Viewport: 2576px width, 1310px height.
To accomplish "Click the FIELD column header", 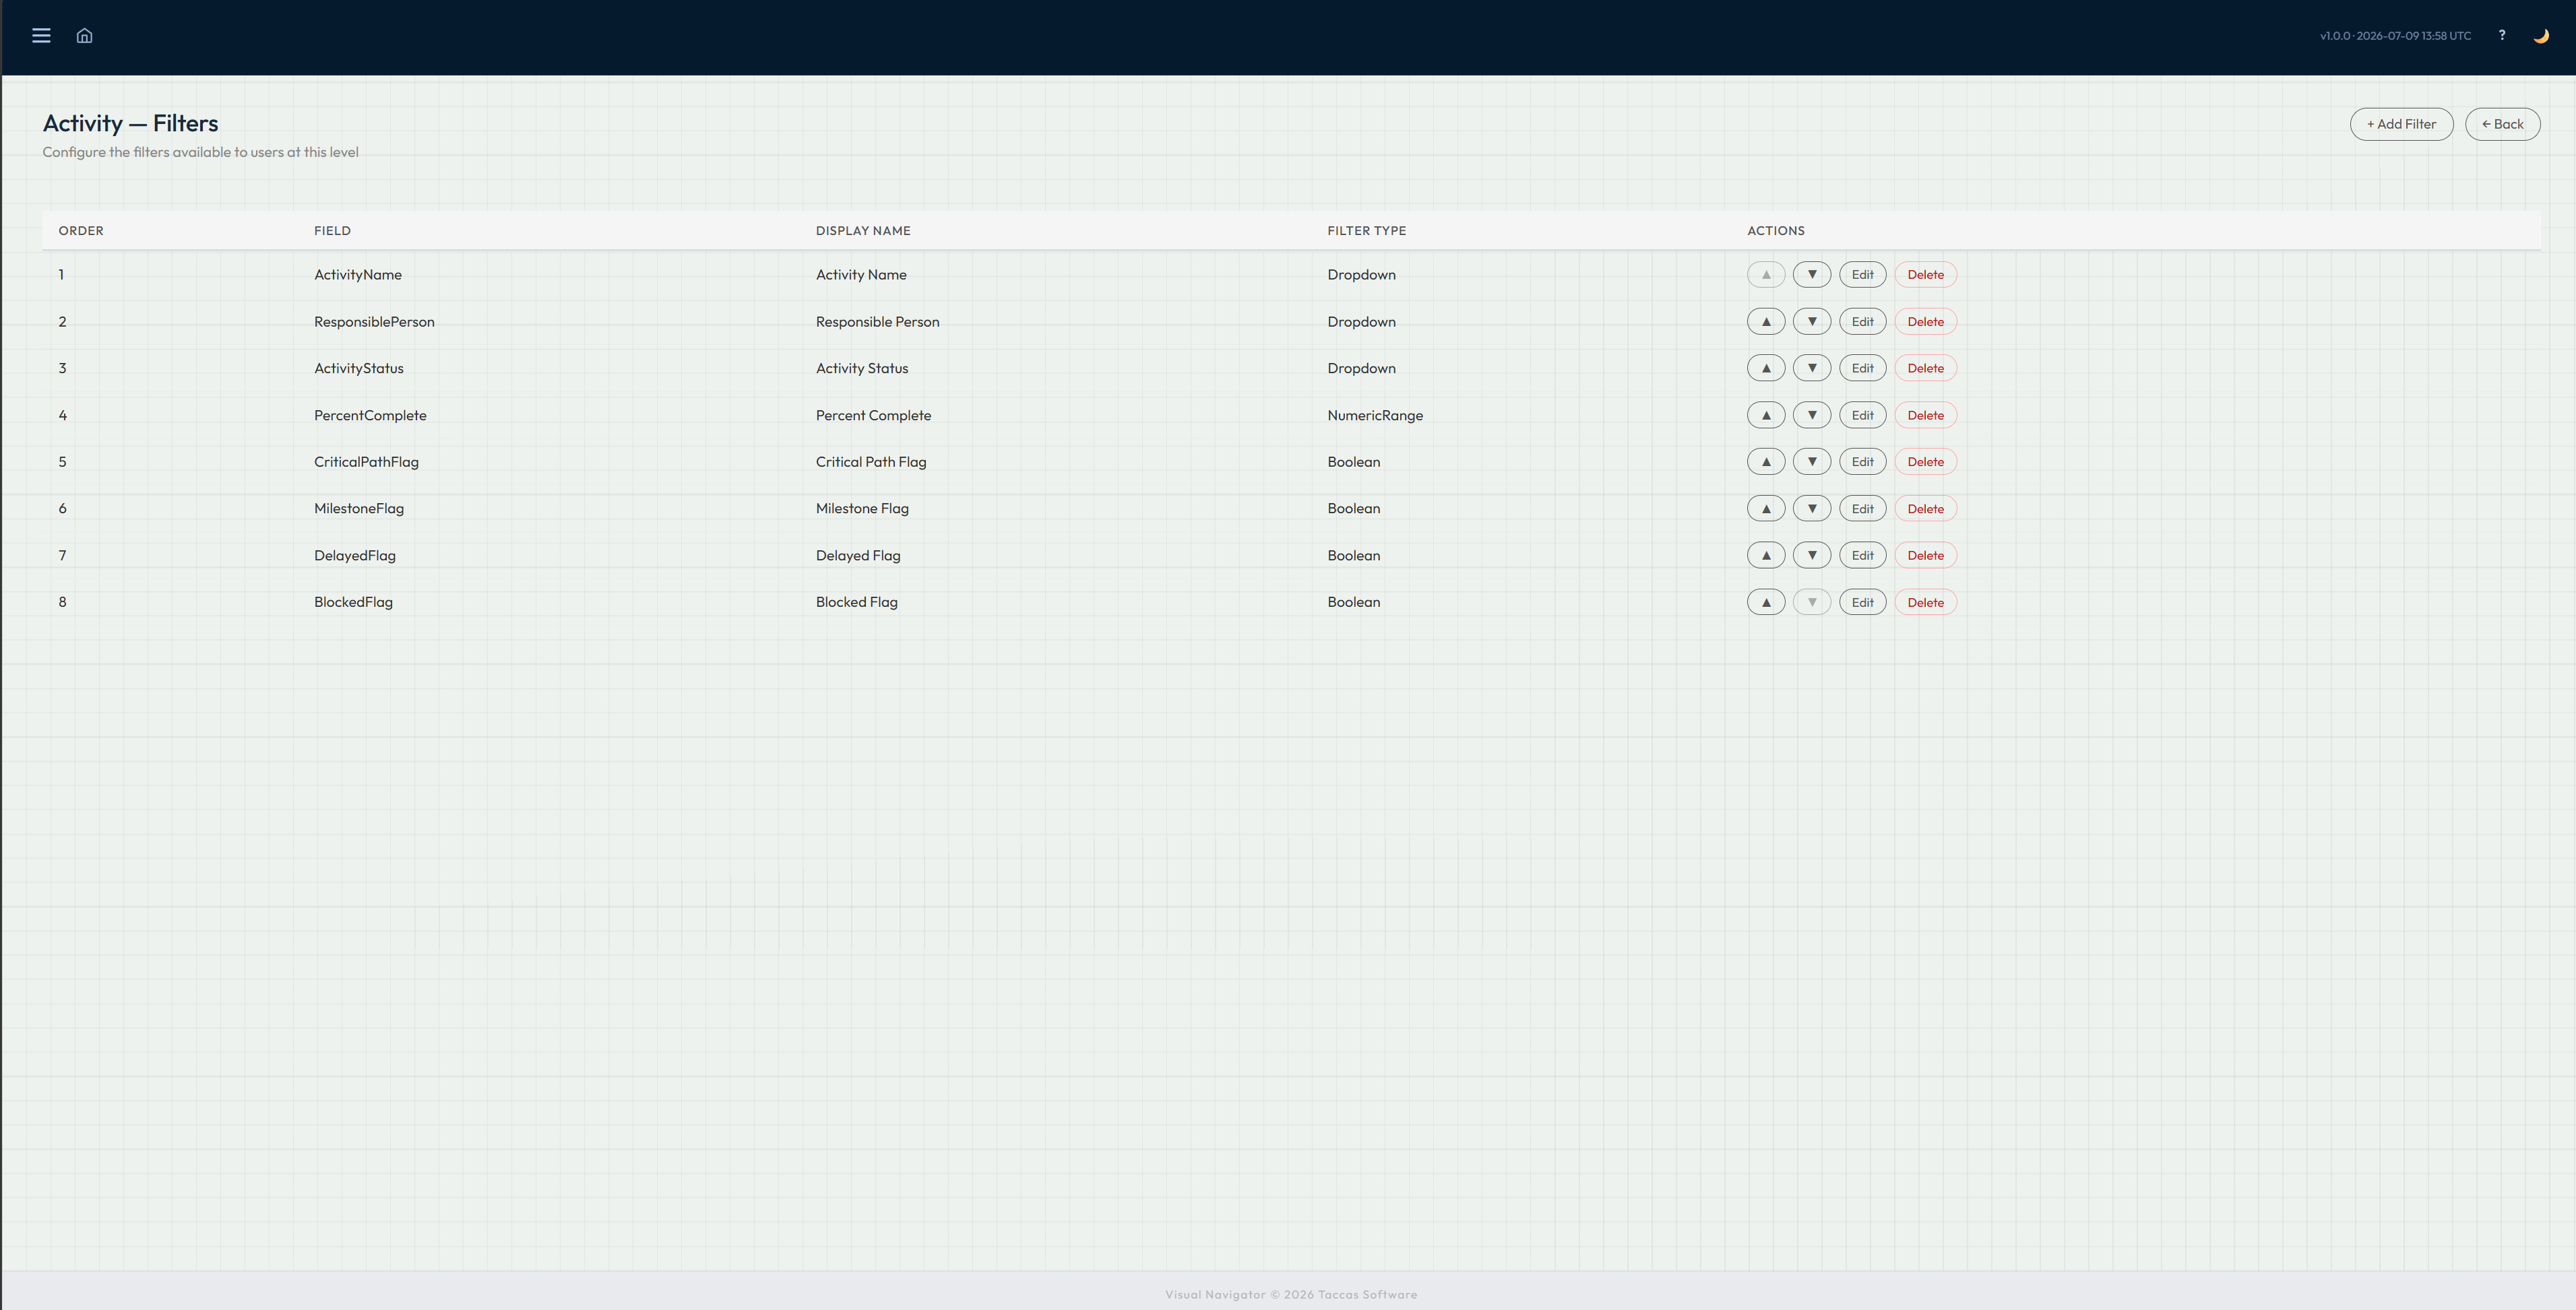I will point(332,231).
